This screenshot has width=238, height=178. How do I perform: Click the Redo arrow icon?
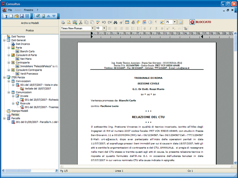(x=109, y=22)
